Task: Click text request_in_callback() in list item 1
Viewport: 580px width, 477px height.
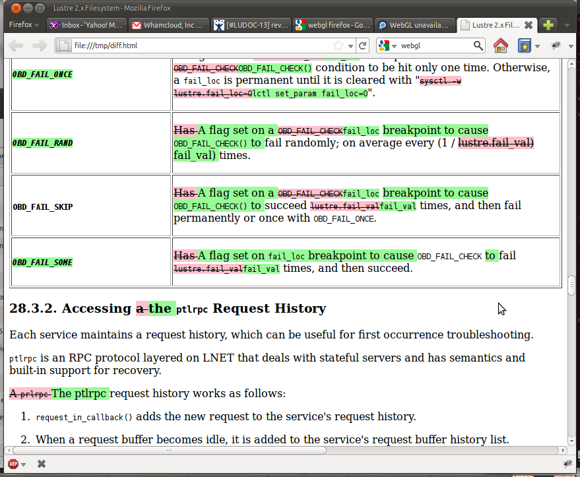Action: click(x=84, y=417)
